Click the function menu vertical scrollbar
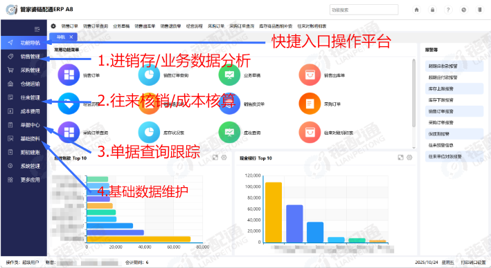491x268 pixels. coord(413,93)
